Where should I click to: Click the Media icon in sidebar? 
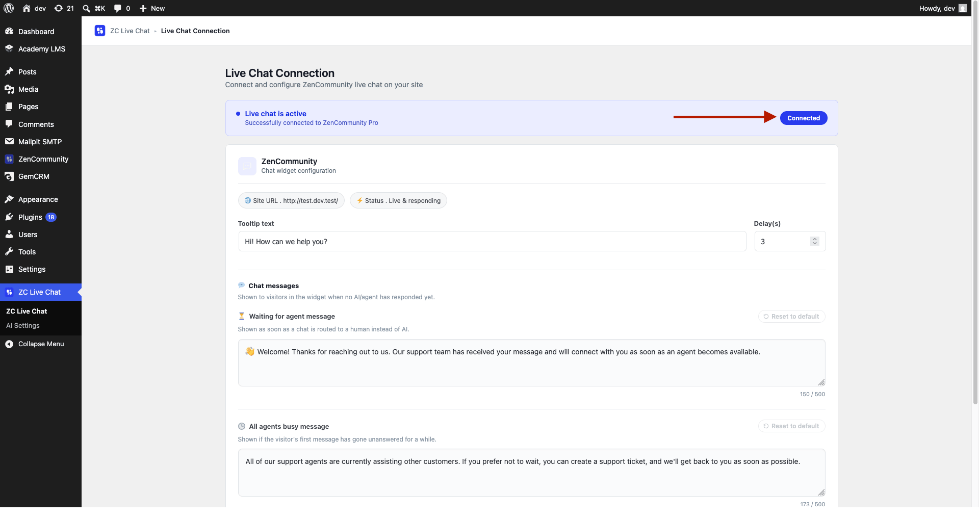(x=9, y=89)
